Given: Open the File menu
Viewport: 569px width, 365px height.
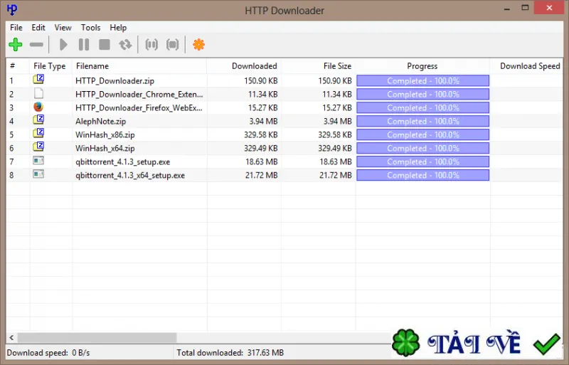Looking at the screenshot, I should 16,28.
